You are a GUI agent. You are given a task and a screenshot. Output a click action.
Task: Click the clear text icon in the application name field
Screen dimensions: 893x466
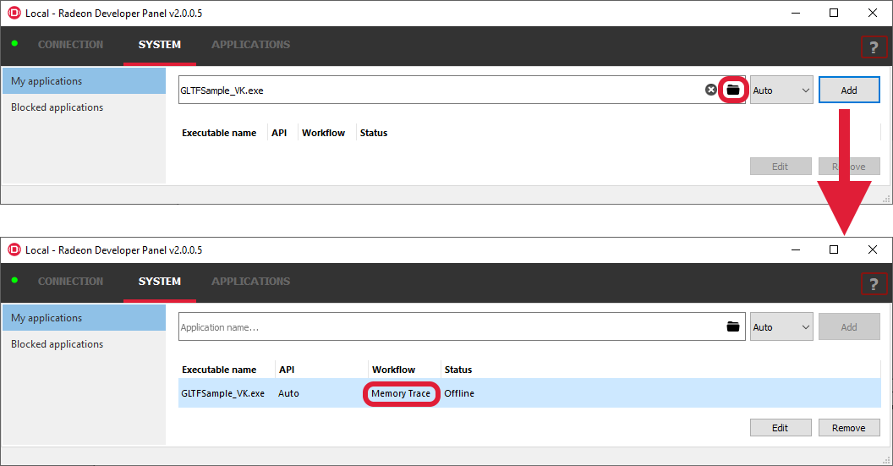click(x=711, y=90)
